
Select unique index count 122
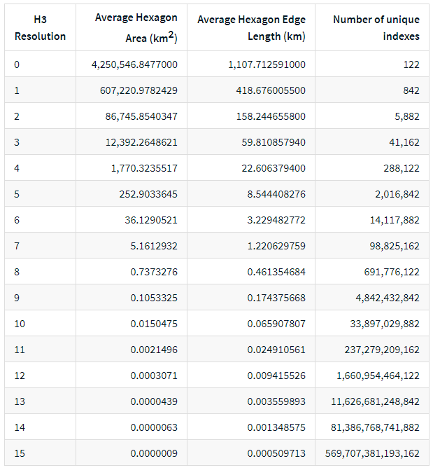[x=411, y=64]
